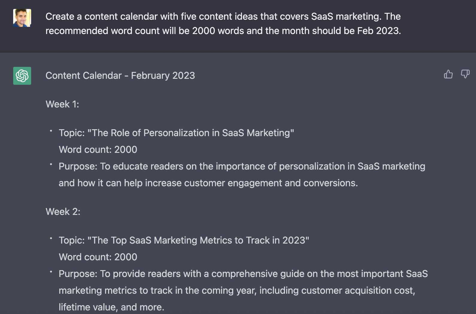Viewport: 476px width, 314px height.
Task: Click the ChatGPT logo avatar
Action: click(22, 76)
